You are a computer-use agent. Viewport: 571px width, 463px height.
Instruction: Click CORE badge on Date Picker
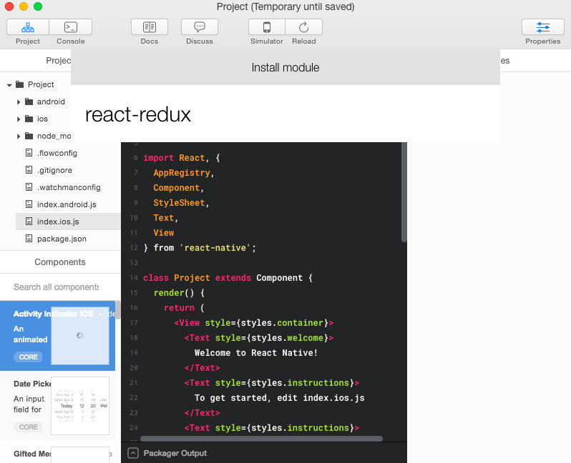28,427
